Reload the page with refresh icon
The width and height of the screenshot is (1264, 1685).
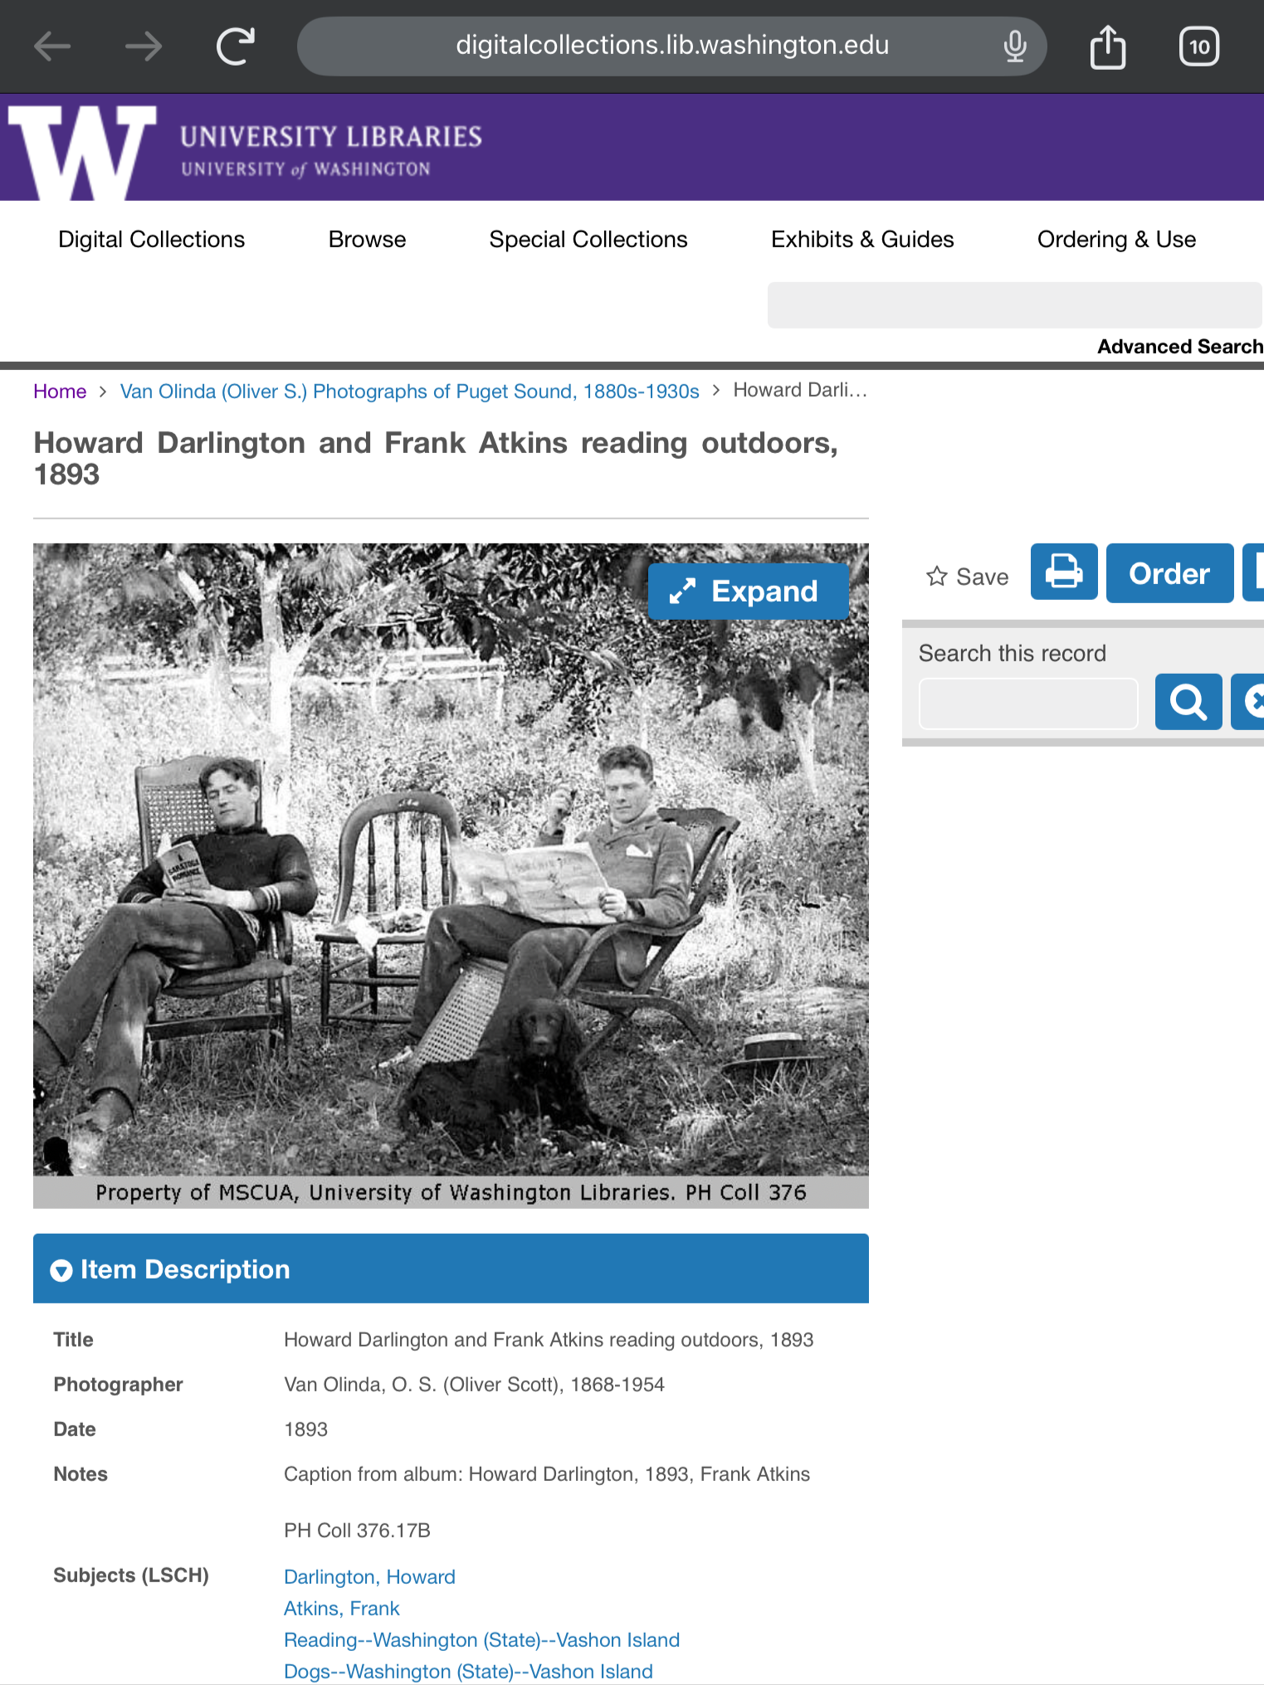236,46
